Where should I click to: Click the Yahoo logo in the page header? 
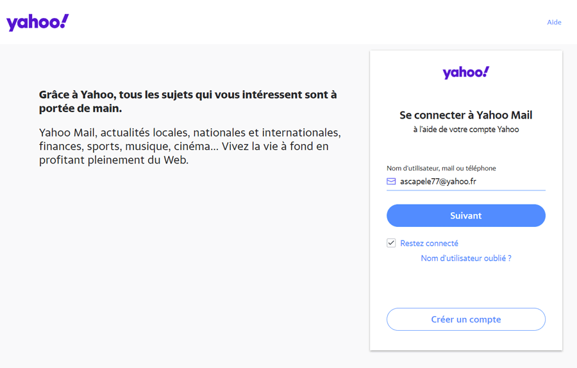tap(38, 22)
